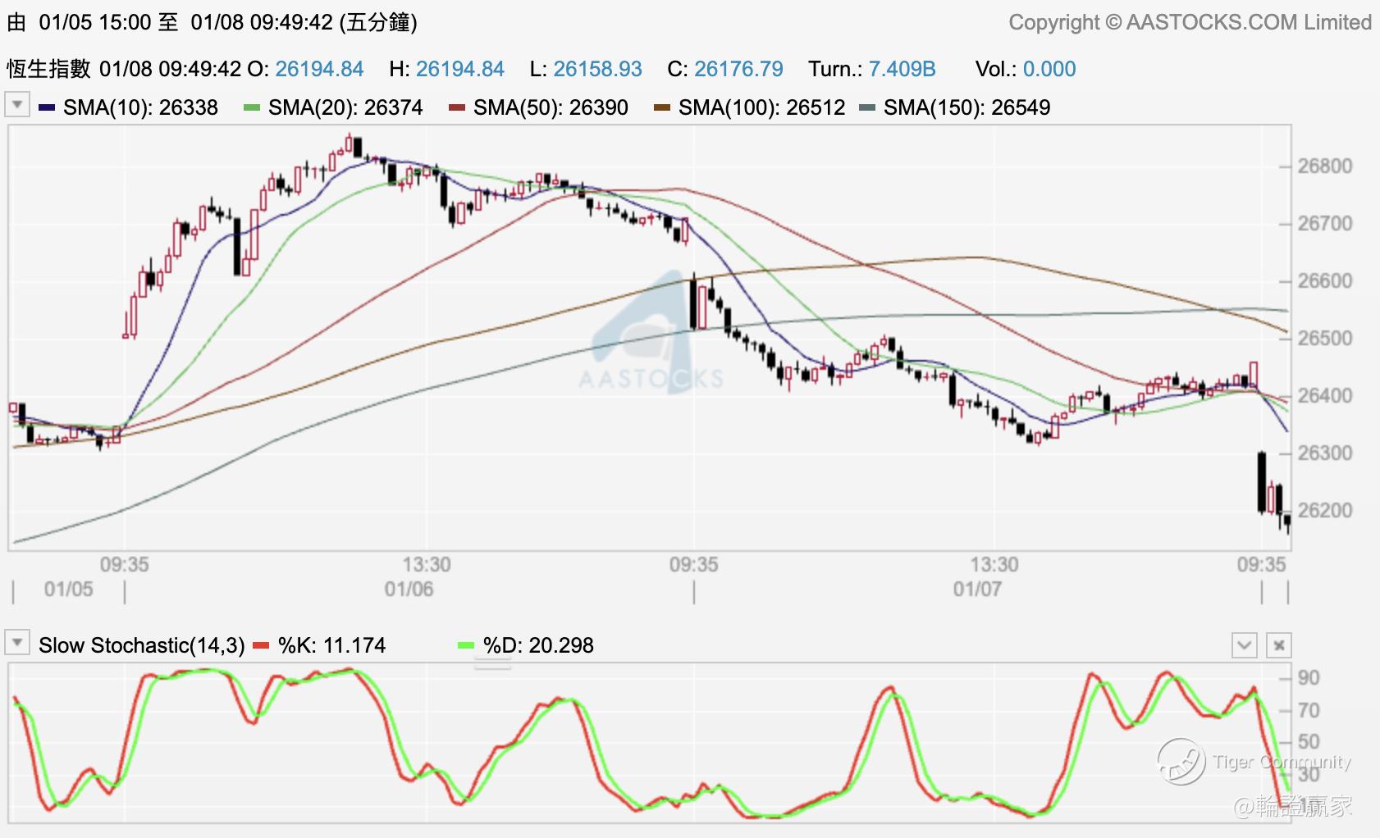Screen dimensions: 1380x838
Task: Click the %D green line legend marker
Action: pyautogui.click(x=466, y=645)
